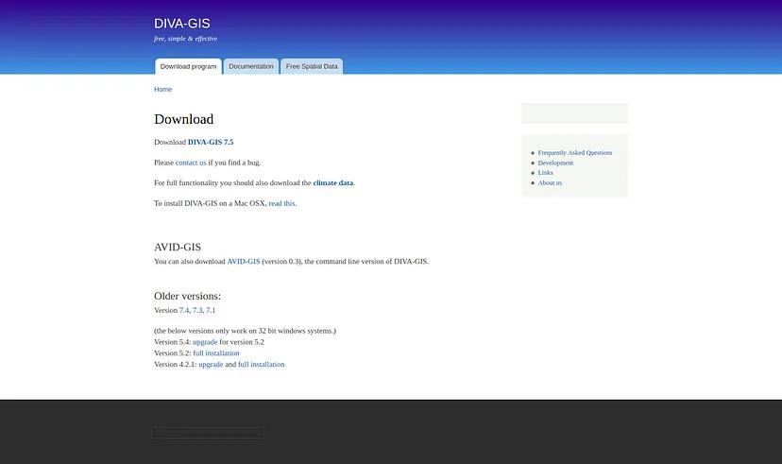Image resolution: width=782 pixels, height=464 pixels.
Task: Switch to the Documentation tab
Action: (x=251, y=66)
